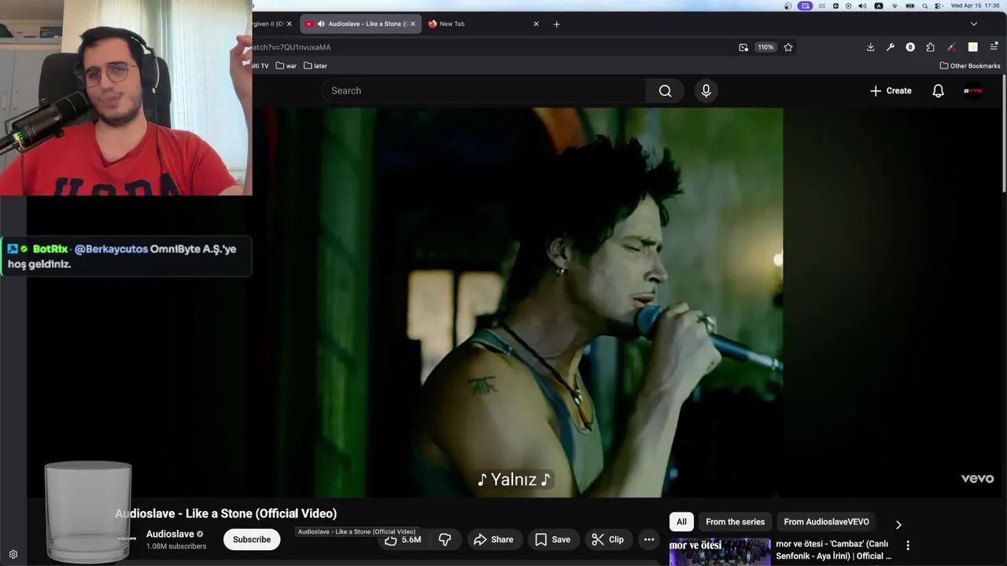This screenshot has width=1007, height=566.
Task: Open options for mor ve ötesi video
Action: (908, 545)
